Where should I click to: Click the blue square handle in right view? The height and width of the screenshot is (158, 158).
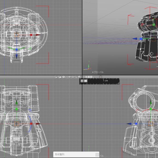pyautogui.click(x=136, y=124)
